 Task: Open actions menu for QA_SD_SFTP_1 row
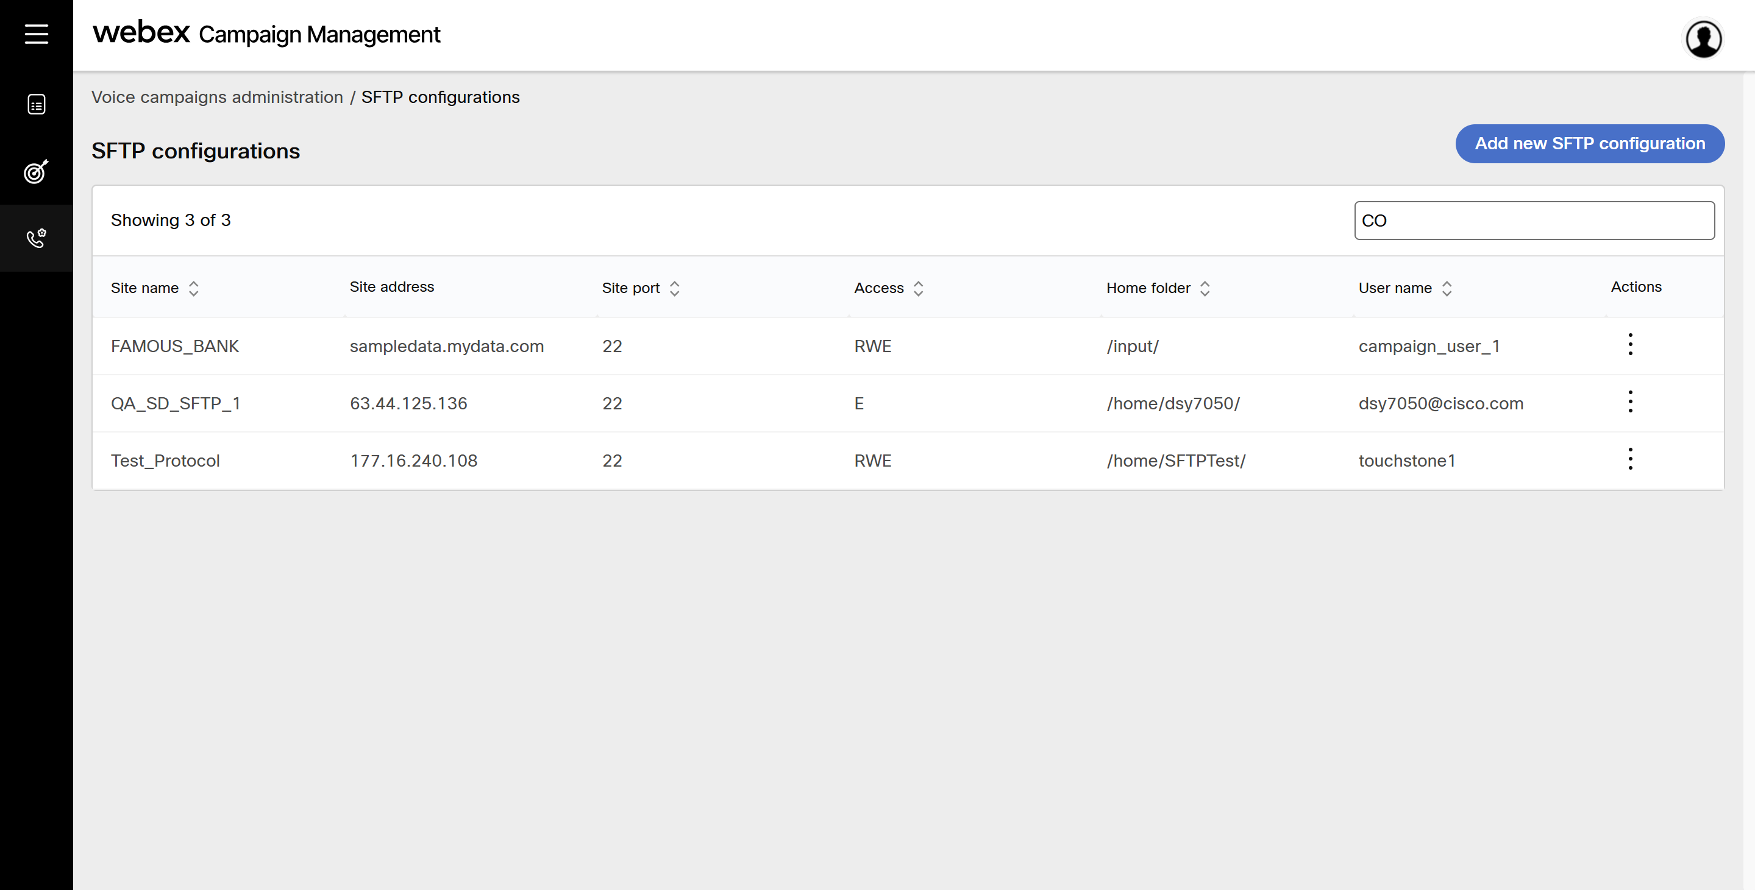1629,402
